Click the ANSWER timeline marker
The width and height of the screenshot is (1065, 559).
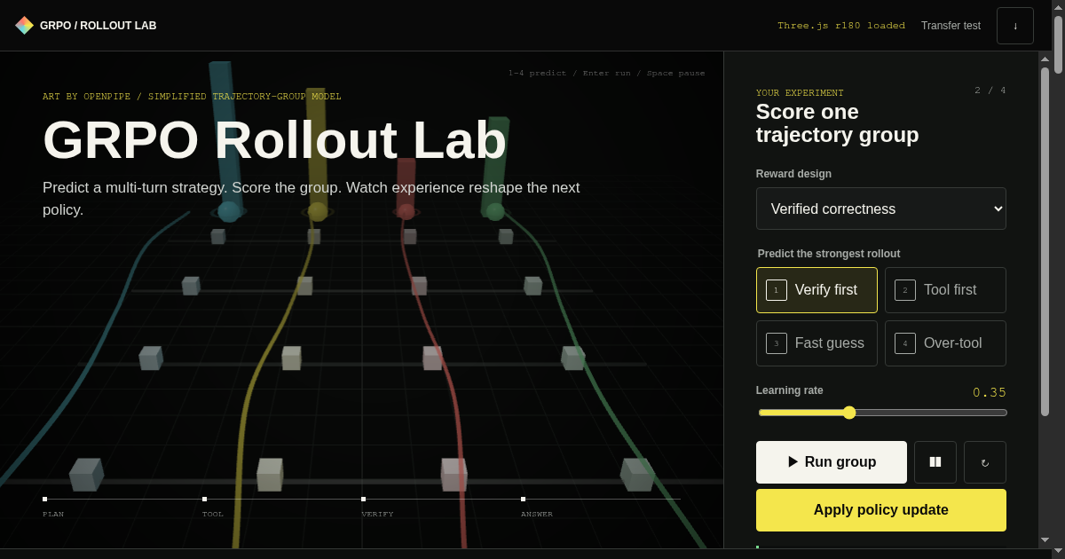pos(523,499)
